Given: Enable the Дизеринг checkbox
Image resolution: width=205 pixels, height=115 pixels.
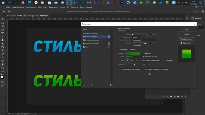Looking at the screenshot, I should tap(165, 60).
